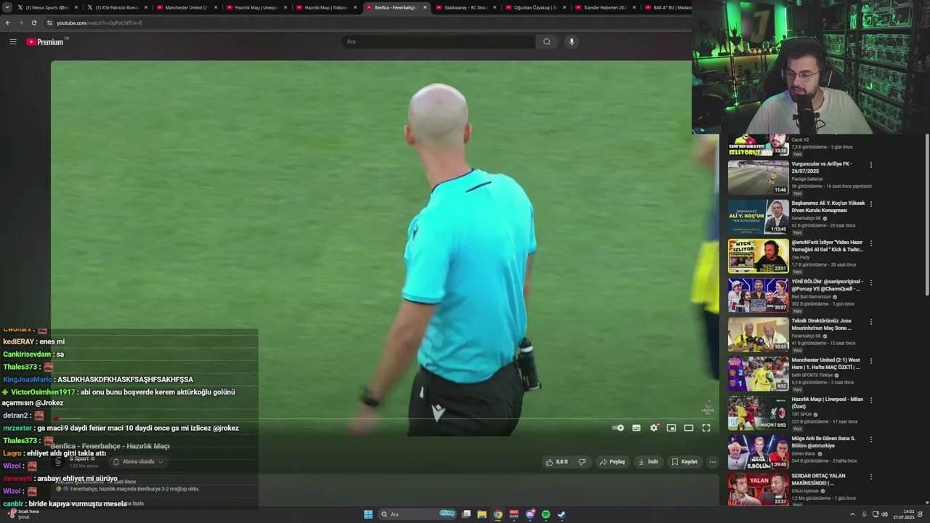Go back in the browser
930x523 pixels.
click(8, 23)
